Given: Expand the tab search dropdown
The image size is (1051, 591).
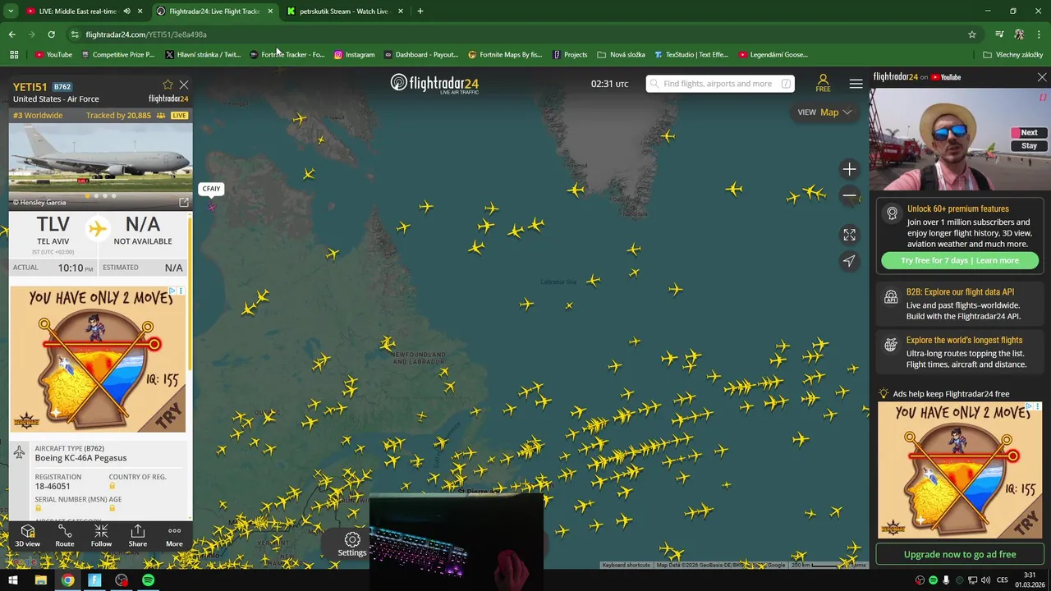Looking at the screenshot, I should 10,11.
